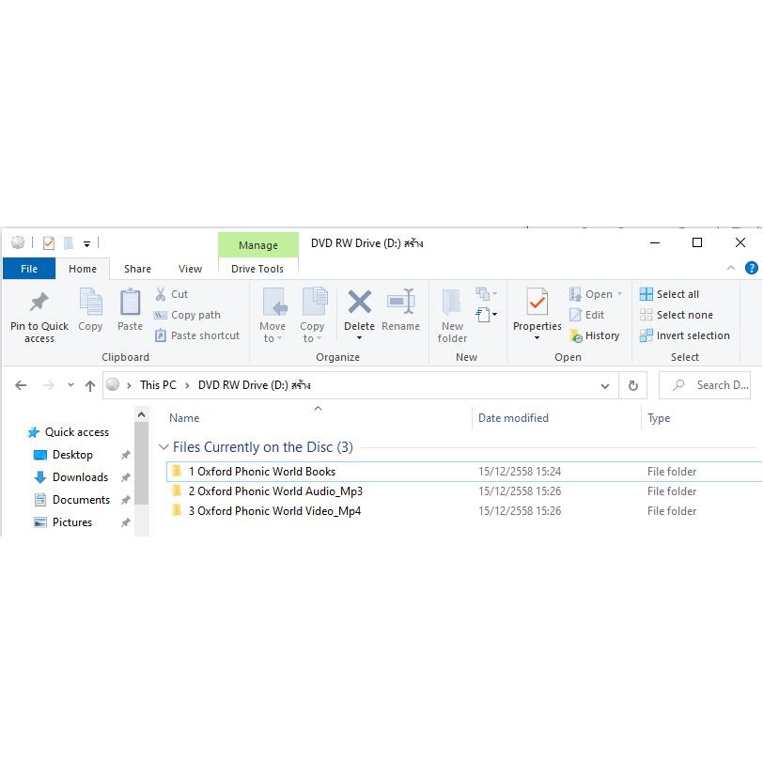Image resolution: width=763 pixels, height=763 pixels.
Task: Click the Rename icon
Action: [x=400, y=303]
